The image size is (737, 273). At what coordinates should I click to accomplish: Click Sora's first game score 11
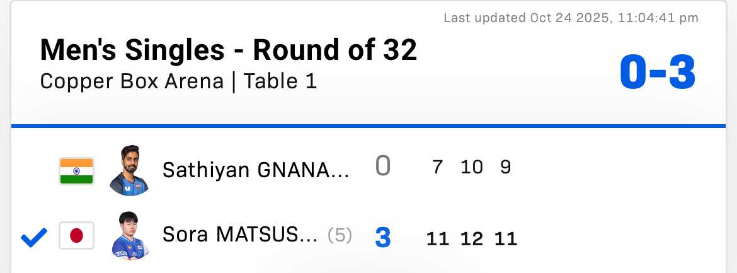pos(437,239)
